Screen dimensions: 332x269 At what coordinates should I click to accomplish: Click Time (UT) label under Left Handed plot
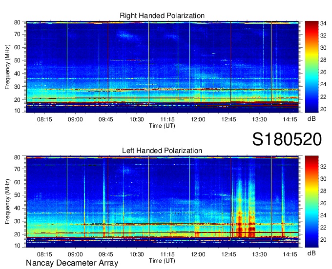[162, 261]
